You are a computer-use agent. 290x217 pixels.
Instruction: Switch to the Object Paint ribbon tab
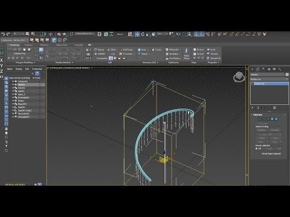click(62, 45)
